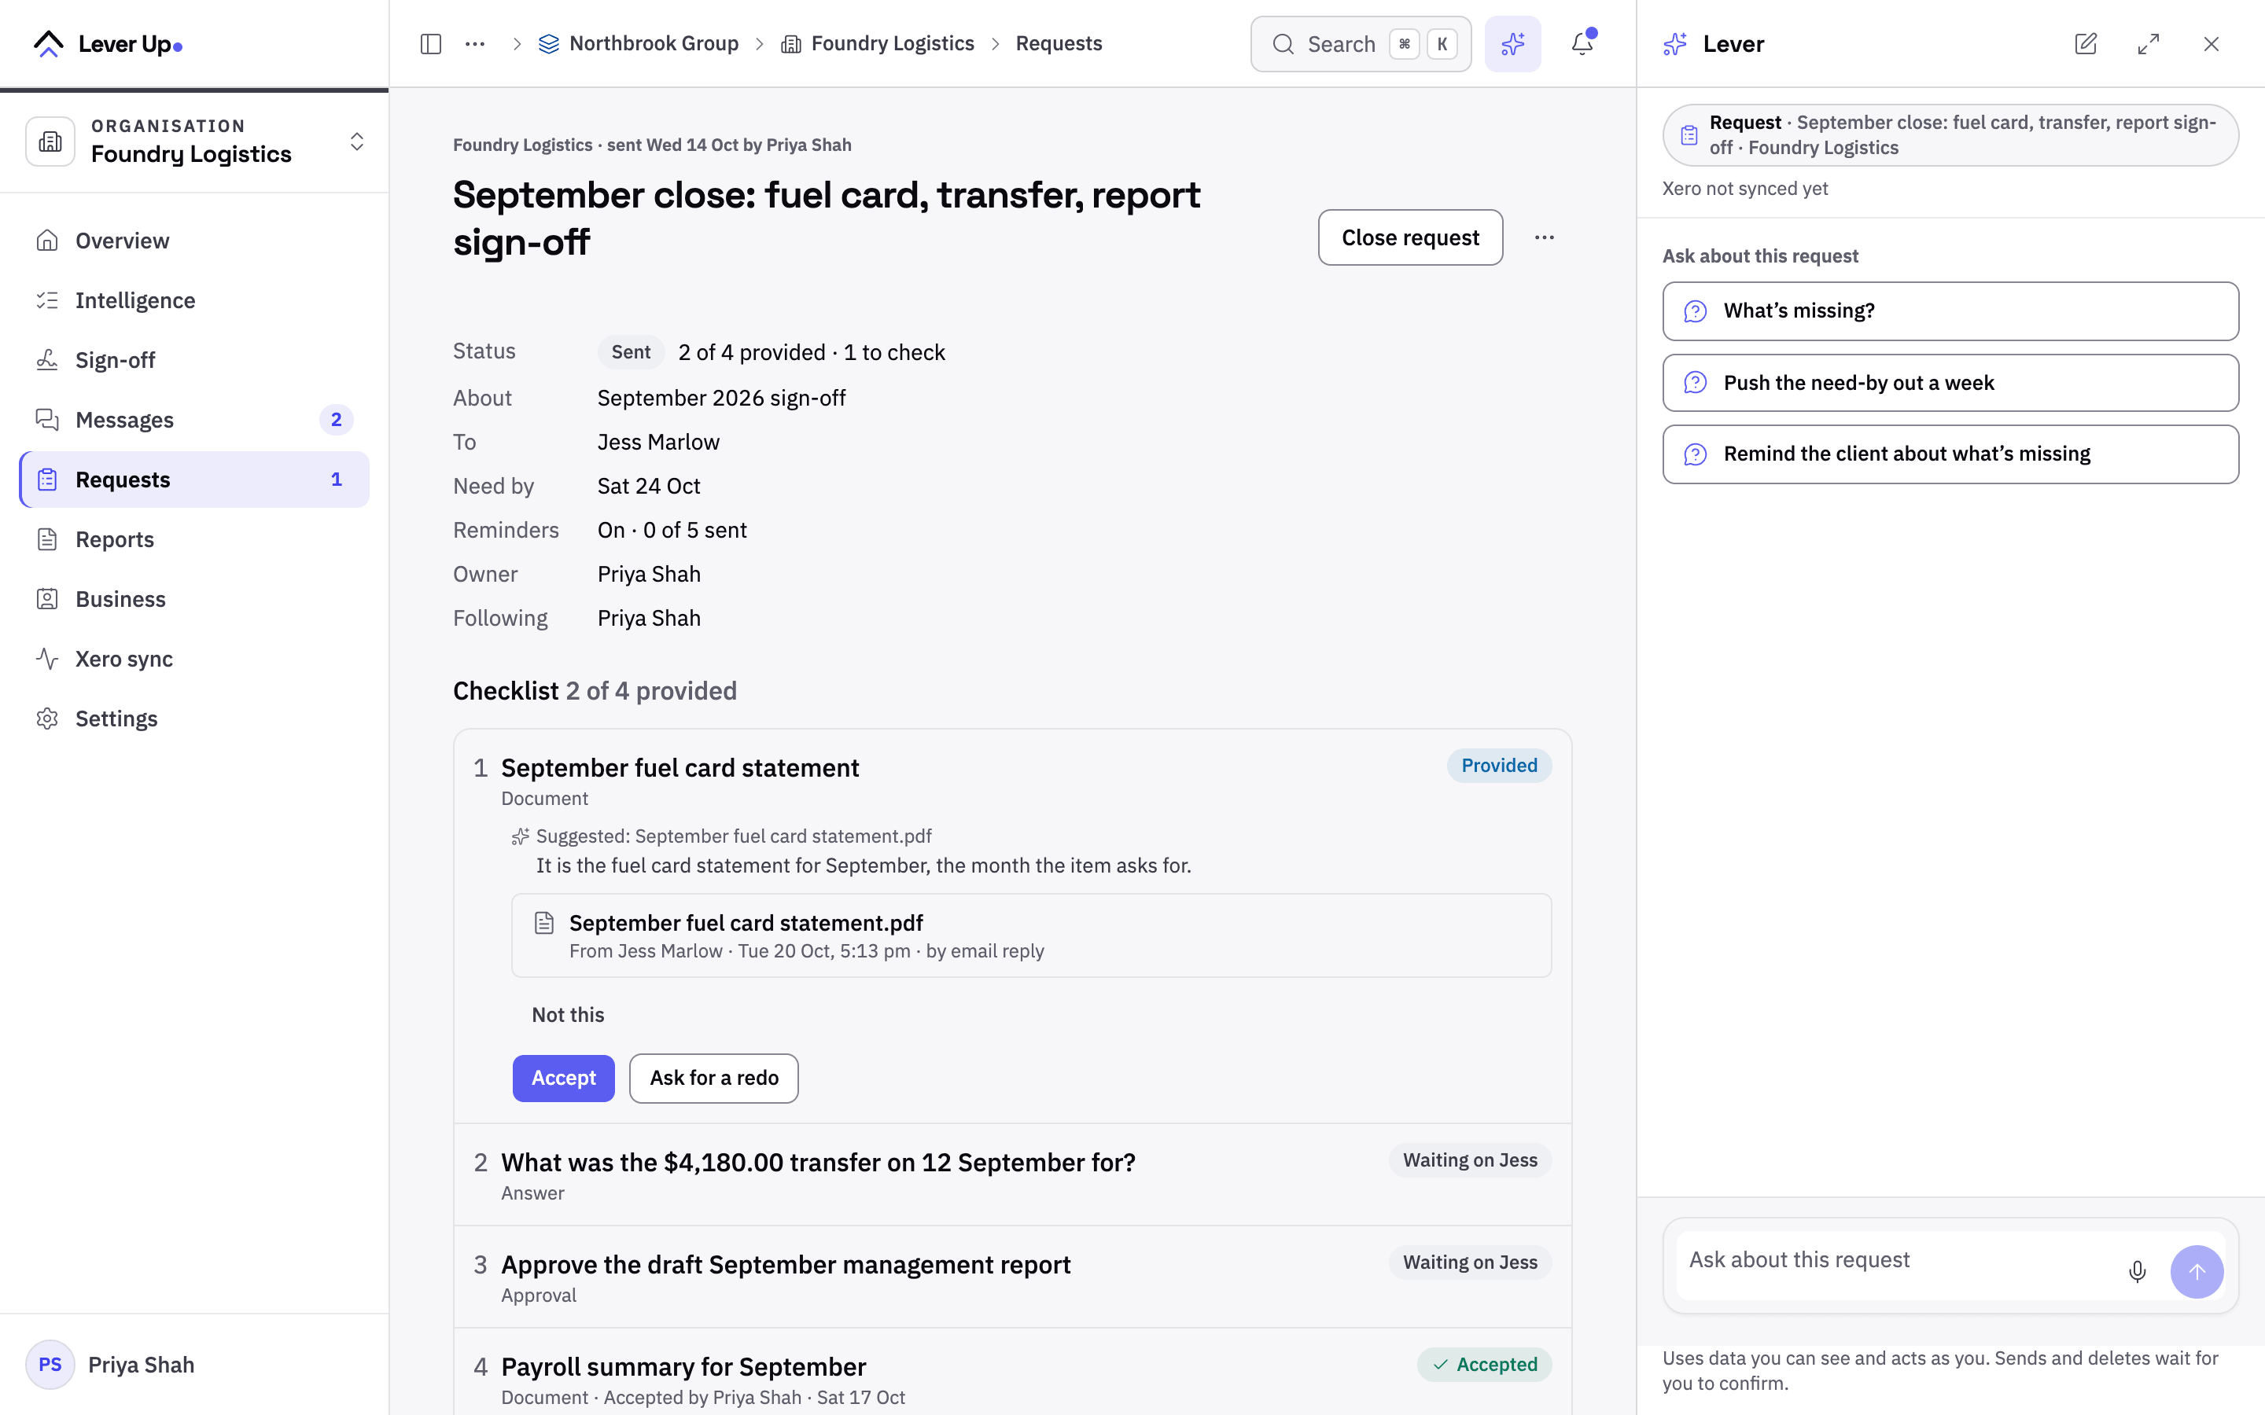The height and width of the screenshot is (1415, 2265).
Task: Select Requests in sidebar
Action: (x=195, y=480)
